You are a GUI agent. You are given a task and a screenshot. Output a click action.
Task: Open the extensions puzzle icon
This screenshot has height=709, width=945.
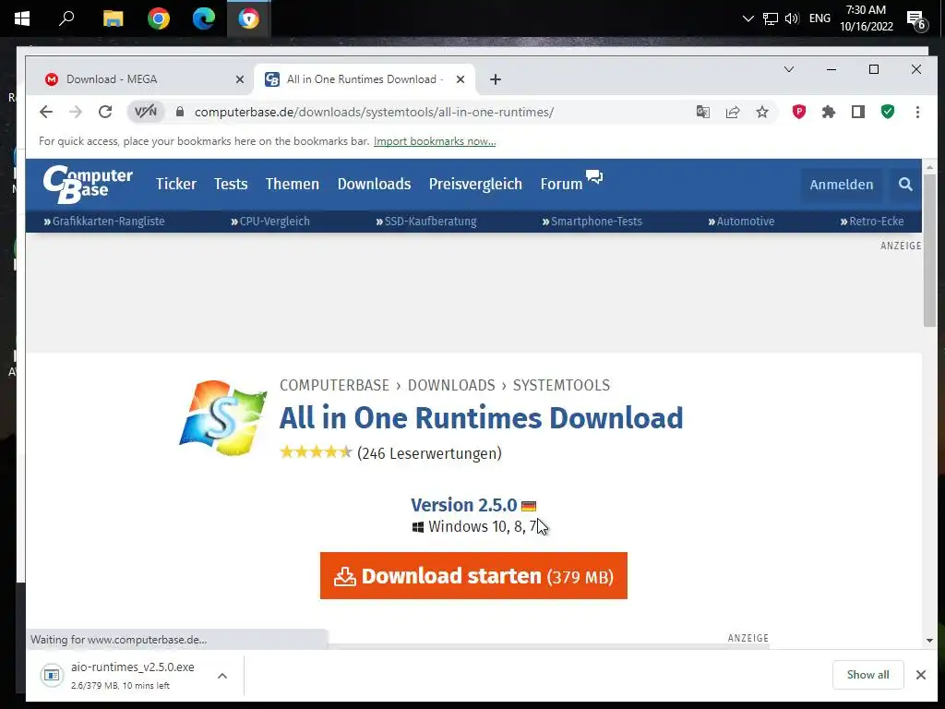[829, 112]
